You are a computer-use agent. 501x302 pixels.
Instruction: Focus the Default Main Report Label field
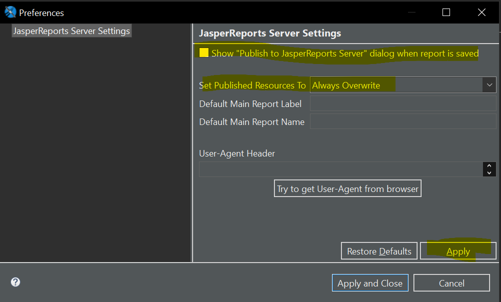tap(402, 103)
